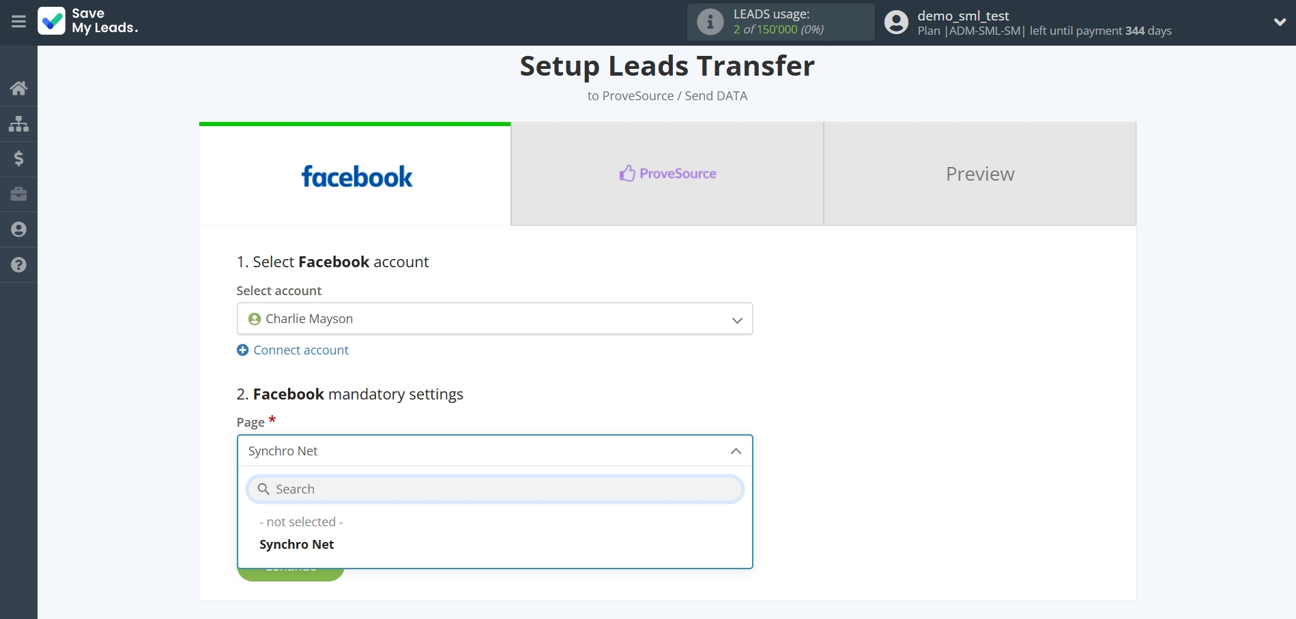This screenshot has height=619, width=1296.
Task: Click the info icon on LEADS usage
Action: pos(710,21)
